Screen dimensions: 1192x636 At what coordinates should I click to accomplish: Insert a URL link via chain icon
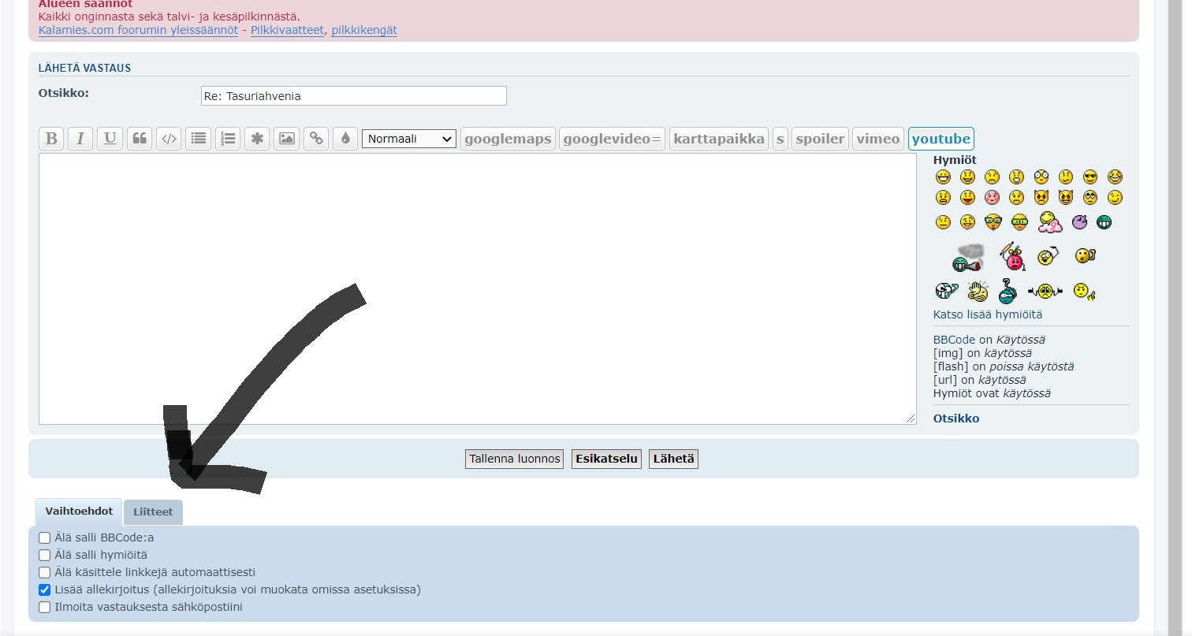[x=316, y=139]
